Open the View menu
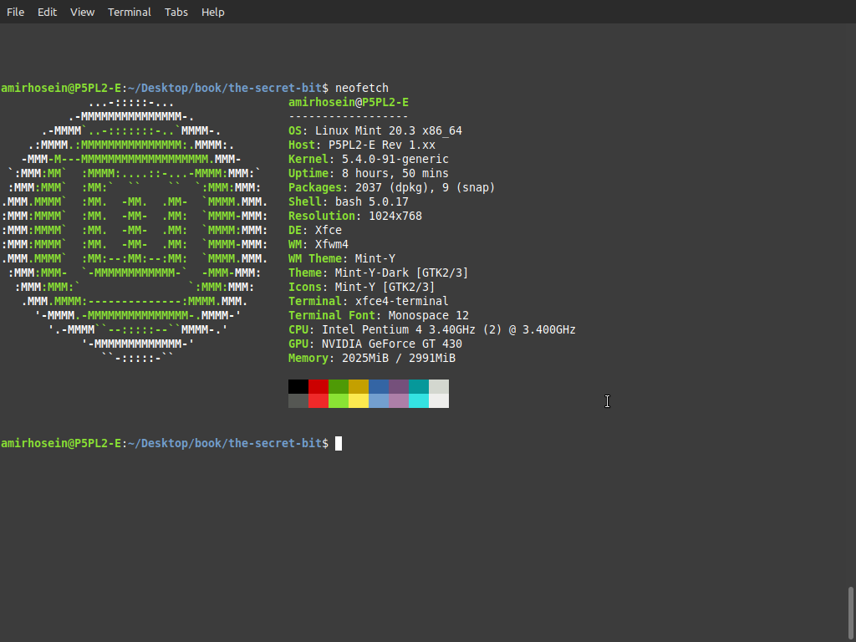The width and height of the screenshot is (856, 642). [82, 12]
